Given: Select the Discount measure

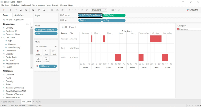Looking at the screenshot, I should point(10,75).
